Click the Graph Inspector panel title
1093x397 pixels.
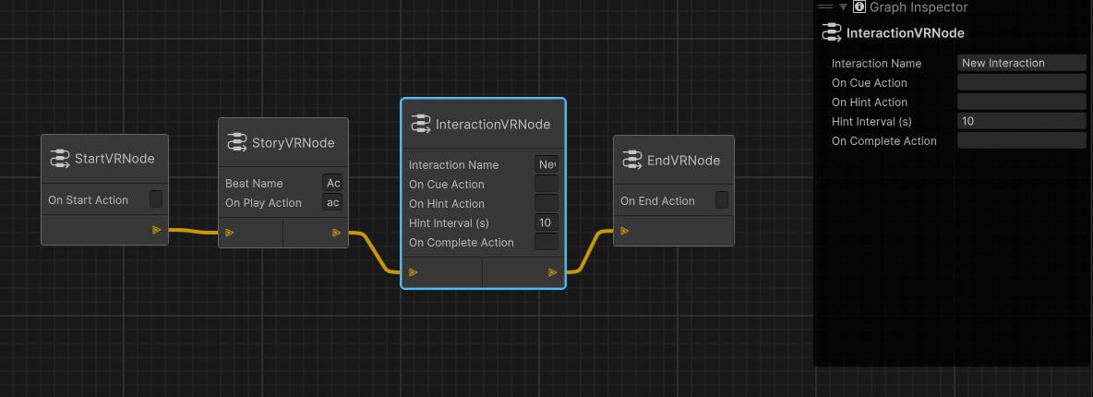tap(919, 7)
